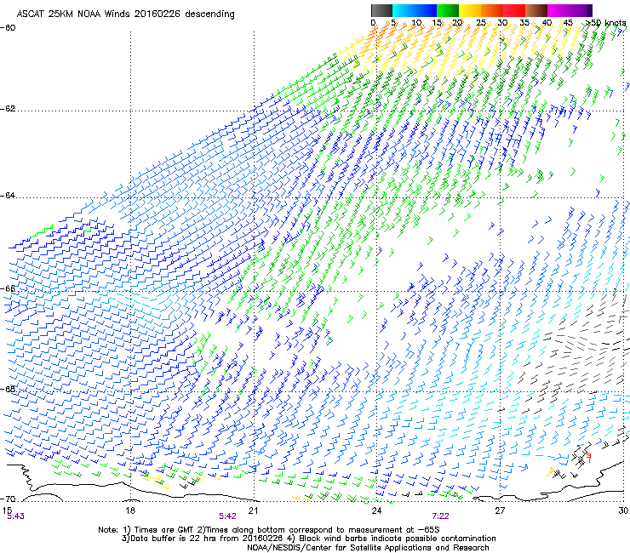The image size is (630, 553).
Task: Select the yellow 20-25 knots swatch
Action: coord(470,10)
